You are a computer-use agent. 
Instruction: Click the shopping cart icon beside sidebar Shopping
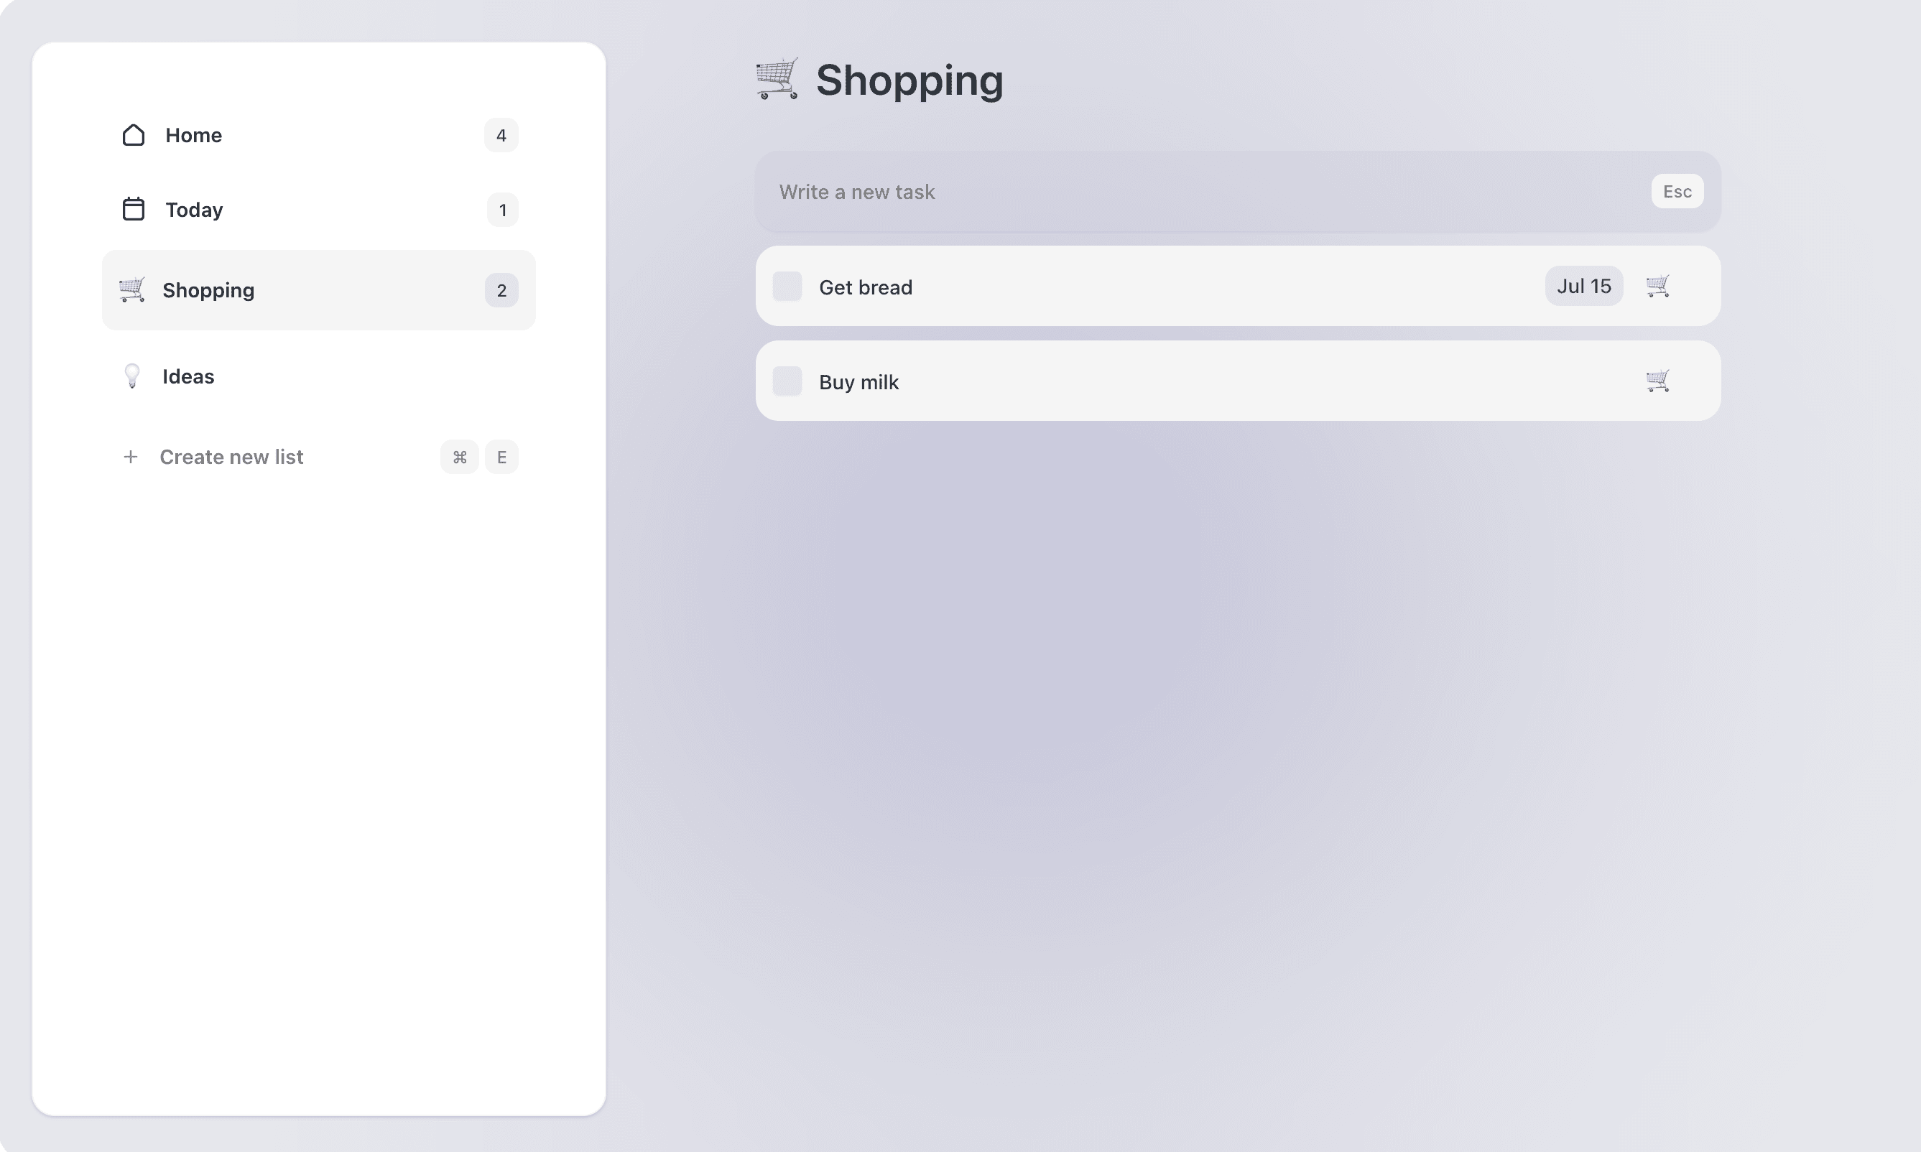[x=131, y=289]
